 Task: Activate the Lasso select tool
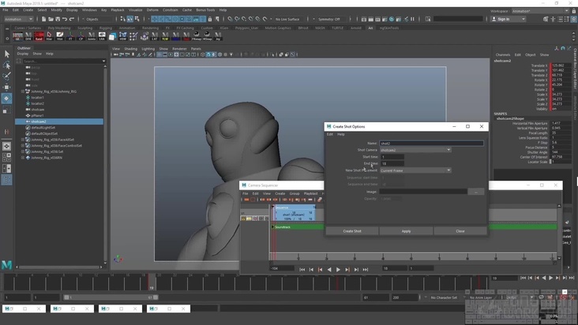click(6, 65)
